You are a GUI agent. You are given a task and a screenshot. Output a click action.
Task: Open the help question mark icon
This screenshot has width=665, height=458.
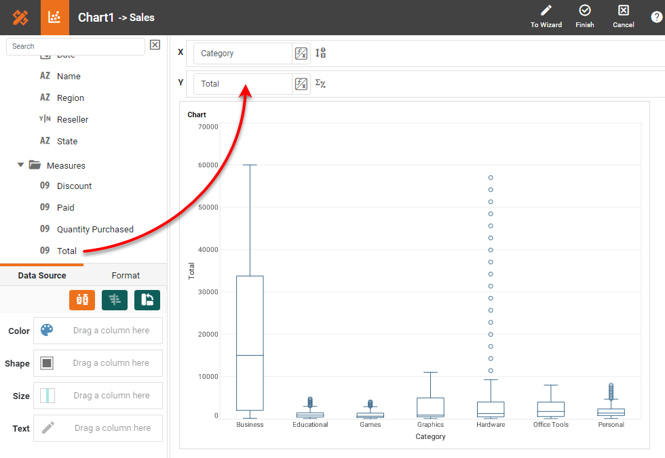pos(656,18)
